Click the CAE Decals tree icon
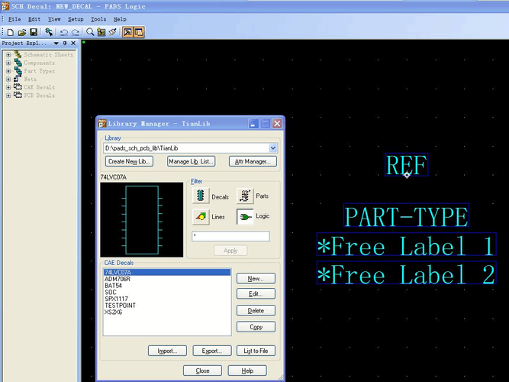The height and width of the screenshot is (382, 509). click(18, 87)
